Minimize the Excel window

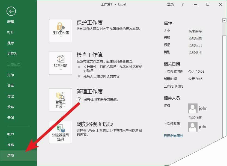195,4
